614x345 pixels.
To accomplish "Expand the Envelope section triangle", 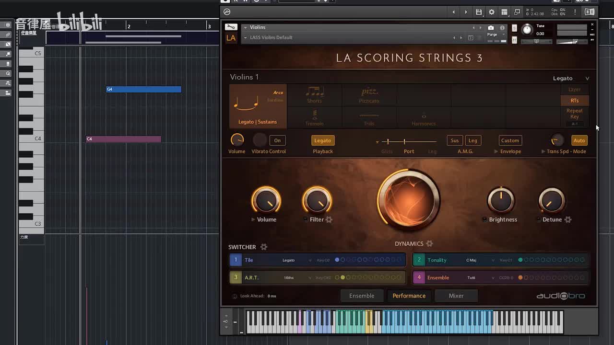I will tap(496, 151).
